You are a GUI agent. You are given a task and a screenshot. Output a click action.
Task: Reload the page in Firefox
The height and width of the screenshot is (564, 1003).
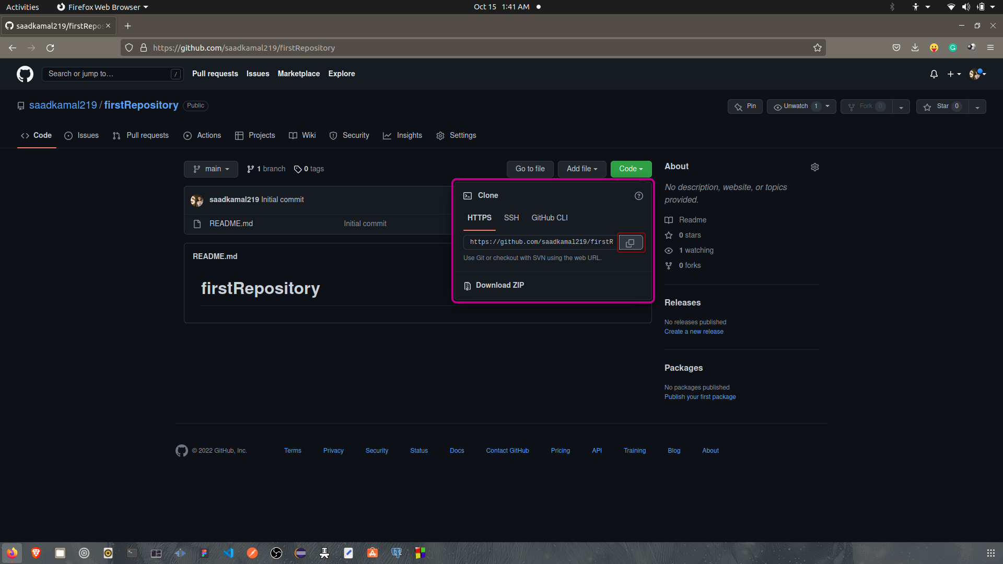(x=50, y=48)
